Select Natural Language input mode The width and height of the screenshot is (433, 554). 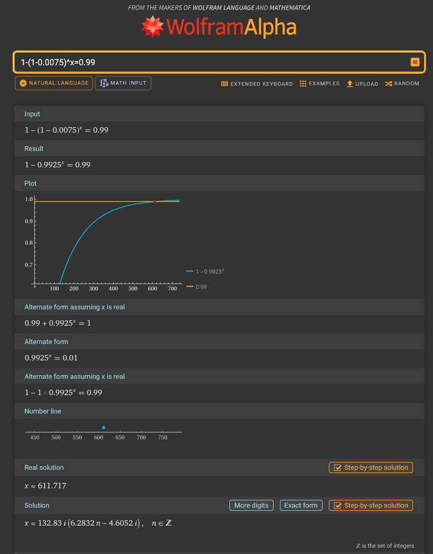tap(54, 83)
